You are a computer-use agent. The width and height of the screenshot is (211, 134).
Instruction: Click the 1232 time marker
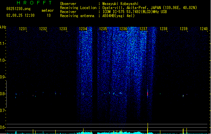point(43,29)
